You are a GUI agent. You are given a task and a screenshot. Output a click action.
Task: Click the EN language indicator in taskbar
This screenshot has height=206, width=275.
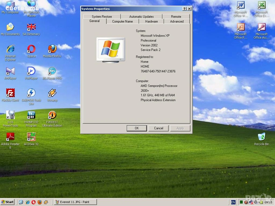pos(233,202)
